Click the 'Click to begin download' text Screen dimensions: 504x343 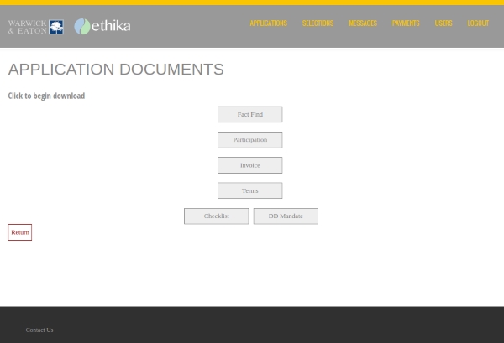pyautogui.click(x=46, y=96)
